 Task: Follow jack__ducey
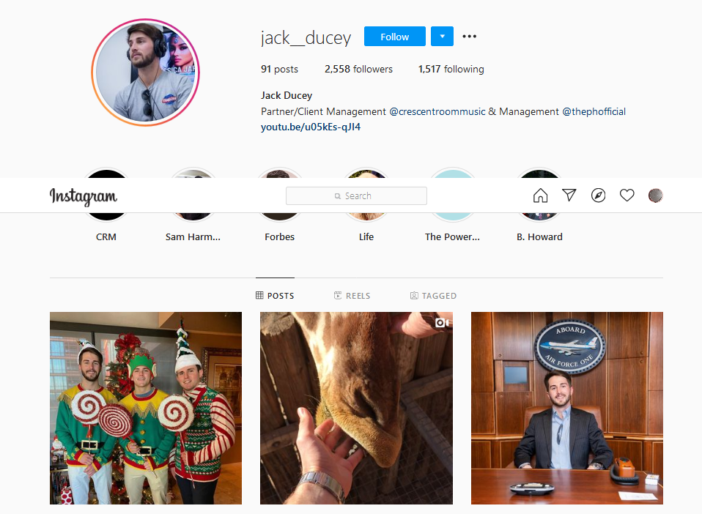click(x=394, y=36)
